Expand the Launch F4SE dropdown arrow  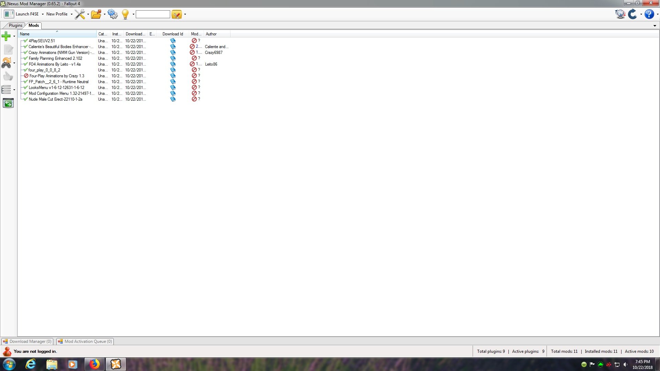[x=43, y=14]
